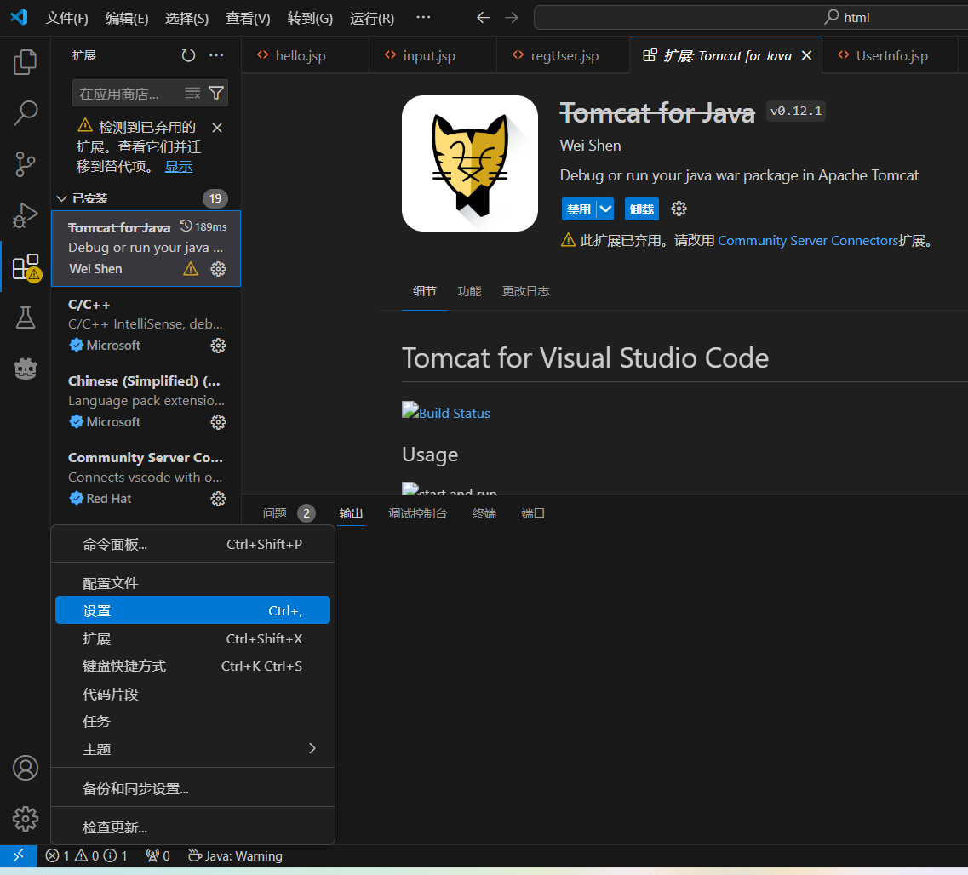Switch to the regUser.jsp tab
The image size is (968, 875).
tap(563, 55)
